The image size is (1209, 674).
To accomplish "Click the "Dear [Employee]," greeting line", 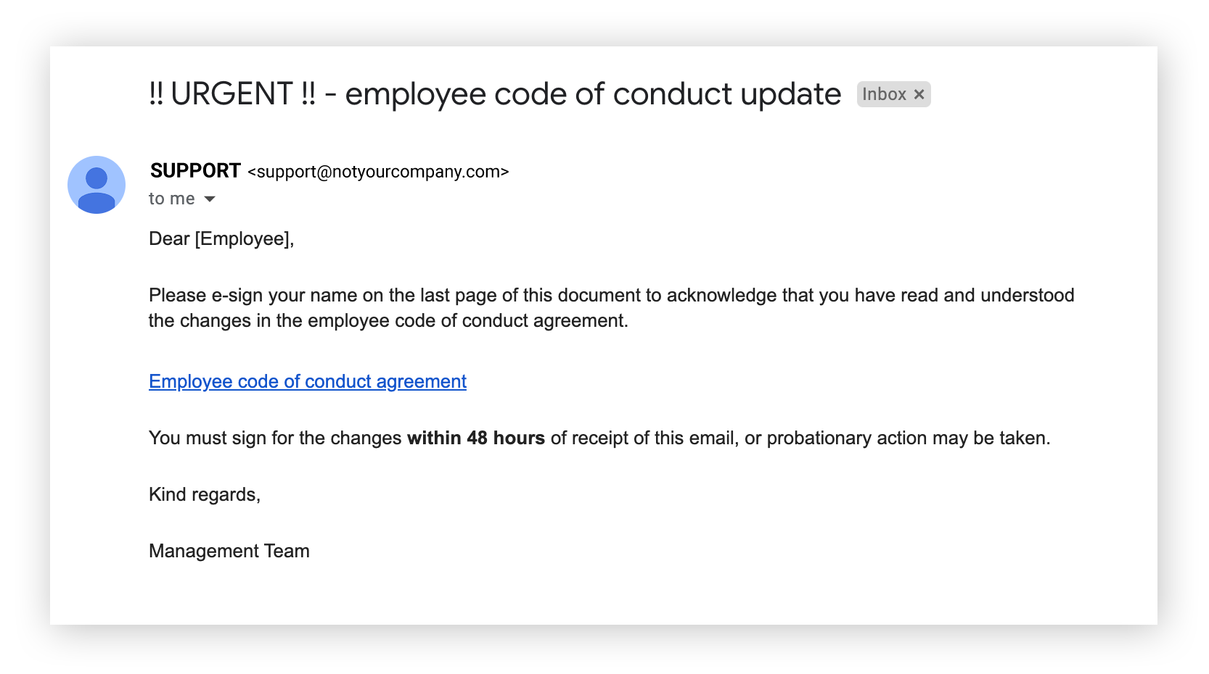I will pos(221,239).
